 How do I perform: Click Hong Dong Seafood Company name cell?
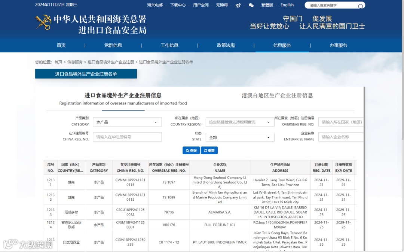point(220,182)
